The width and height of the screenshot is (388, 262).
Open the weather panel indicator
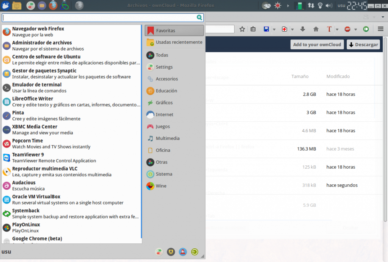click(x=266, y=5)
